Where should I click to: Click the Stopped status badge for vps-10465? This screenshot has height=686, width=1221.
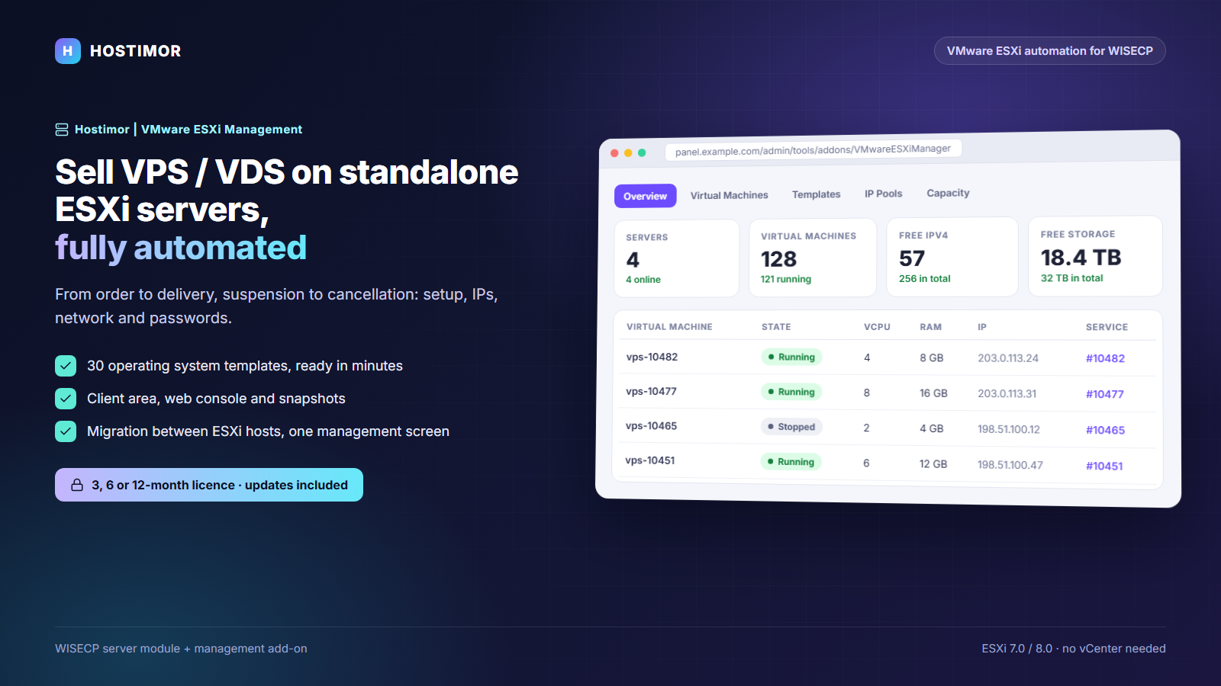pos(791,427)
